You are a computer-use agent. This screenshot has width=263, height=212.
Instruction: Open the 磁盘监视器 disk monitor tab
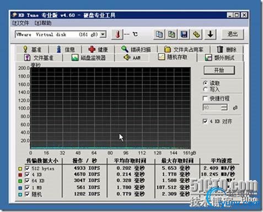89,58
